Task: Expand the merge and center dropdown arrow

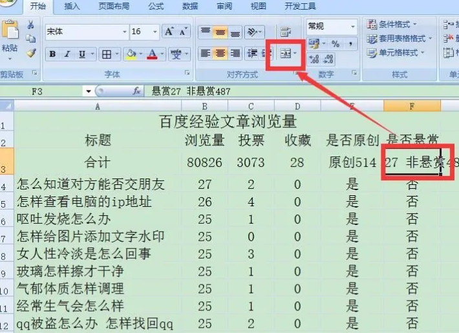Action: [x=295, y=53]
